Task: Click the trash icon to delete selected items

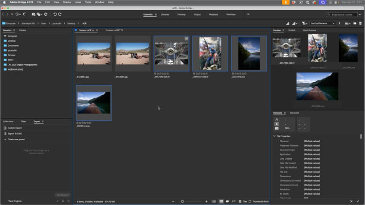Action: (x=361, y=23)
